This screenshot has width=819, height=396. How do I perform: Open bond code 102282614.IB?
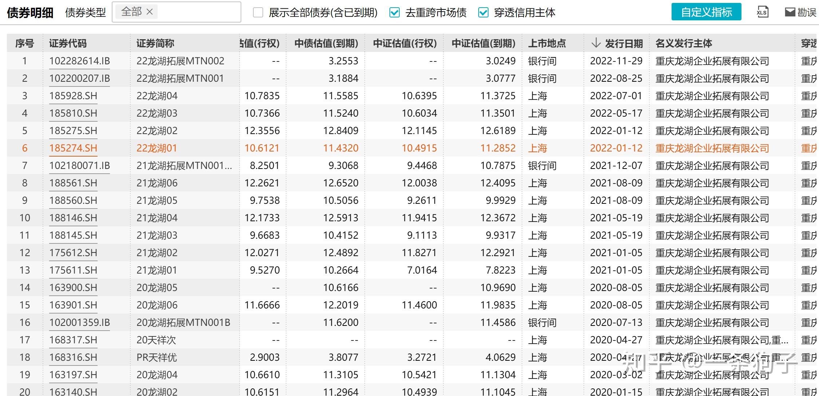click(x=79, y=61)
